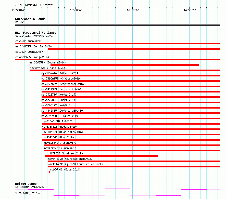Click dgv1188n140 (Fan2017) label
The image size is (227, 199).
pos(60,143)
